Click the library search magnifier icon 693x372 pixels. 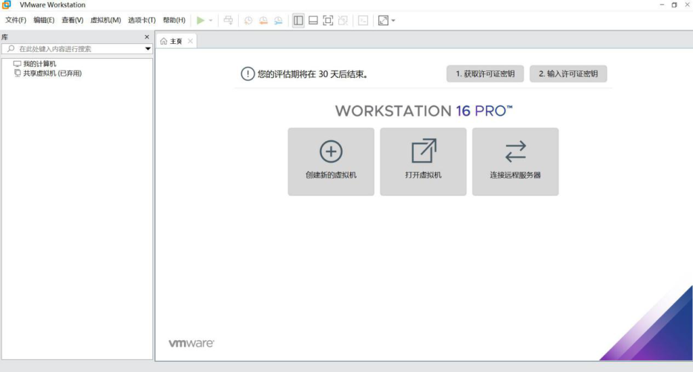[11, 49]
